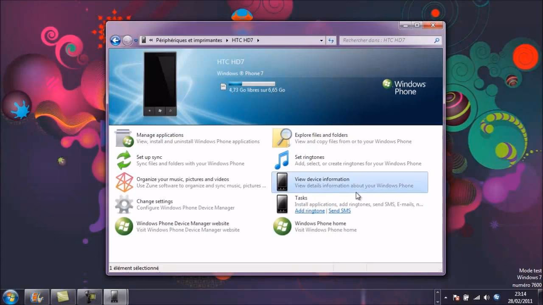Click the Tasks phone icon
The image size is (543, 305).
(282, 204)
